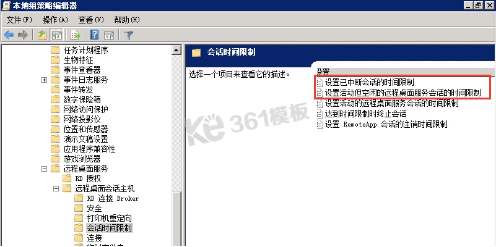The width and height of the screenshot is (496, 247).
Task: Open the 操作(A) menu
Action: click(55, 20)
